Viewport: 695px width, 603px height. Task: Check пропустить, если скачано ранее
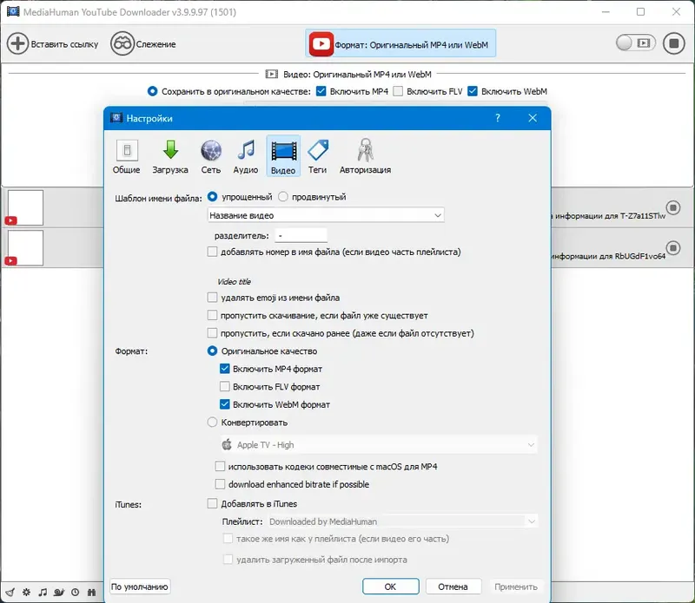tap(212, 333)
